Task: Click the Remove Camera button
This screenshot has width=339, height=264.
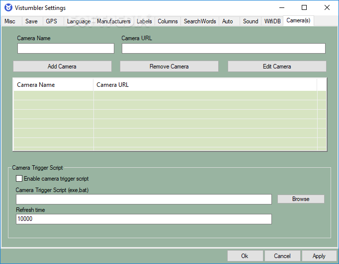Action: pos(169,66)
